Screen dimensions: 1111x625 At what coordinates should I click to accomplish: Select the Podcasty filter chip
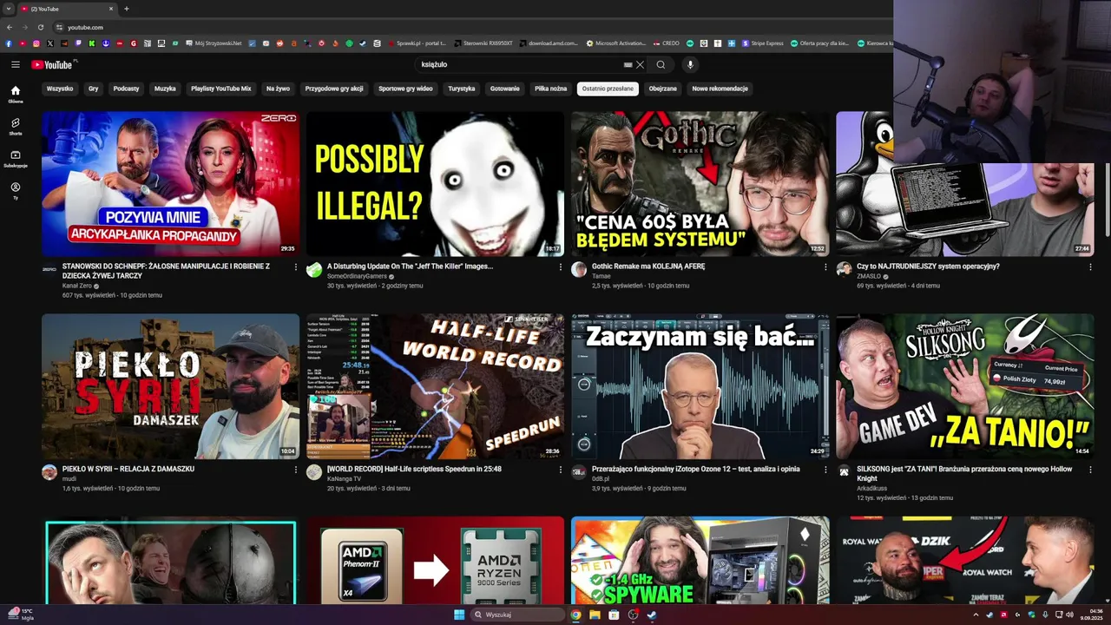pyautogui.click(x=126, y=89)
